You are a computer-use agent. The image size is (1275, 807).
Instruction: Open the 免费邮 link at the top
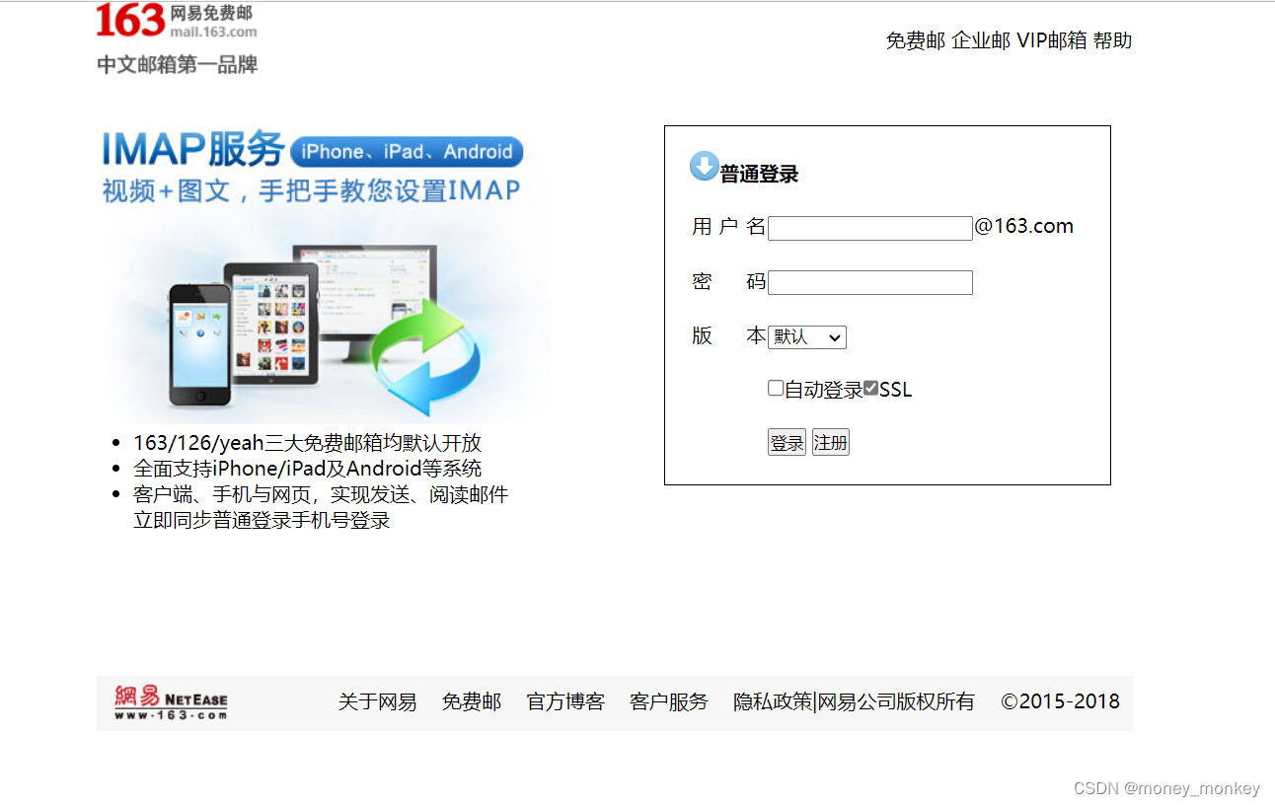click(914, 40)
